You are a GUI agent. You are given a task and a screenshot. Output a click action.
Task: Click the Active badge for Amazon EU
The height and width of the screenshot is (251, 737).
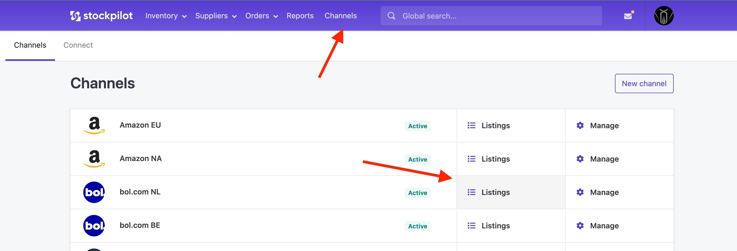[418, 126]
